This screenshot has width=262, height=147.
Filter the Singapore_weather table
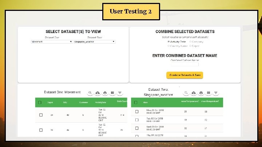click(216, 93)
